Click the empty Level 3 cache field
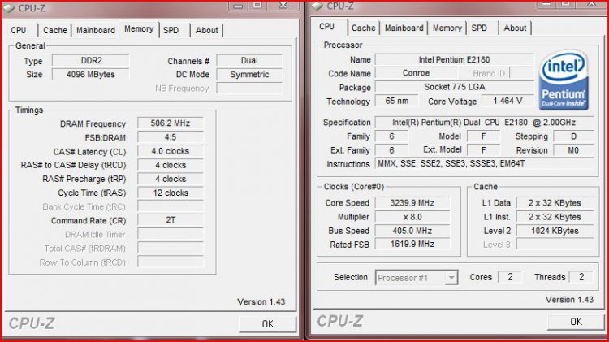 tap(555, 245)
